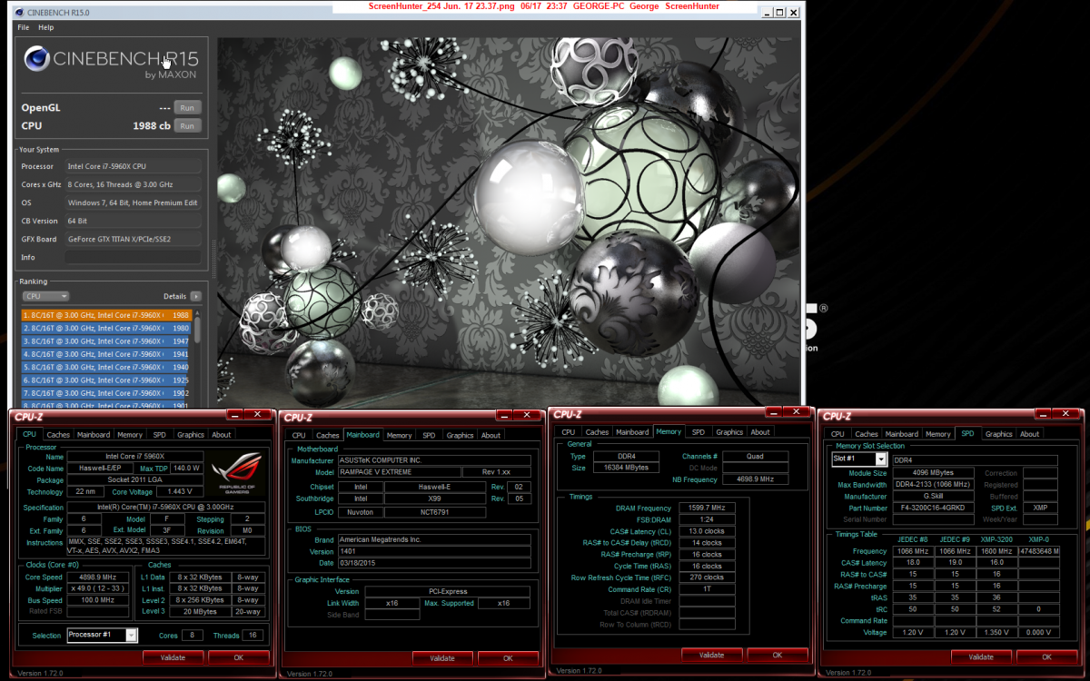Open the File menu in Cinebench
This screenshot has width=1090, height=681.
point(24,27)
